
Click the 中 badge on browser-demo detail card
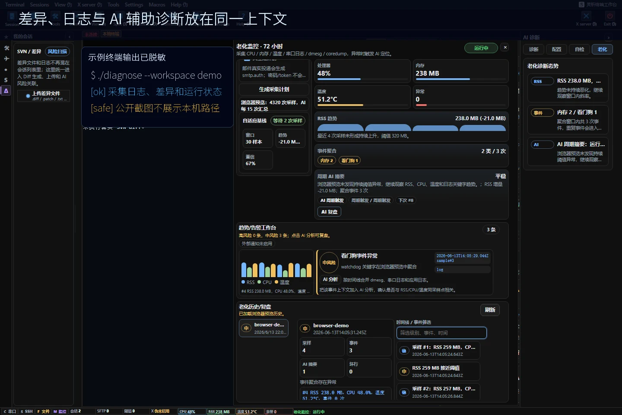click(305, 329)
